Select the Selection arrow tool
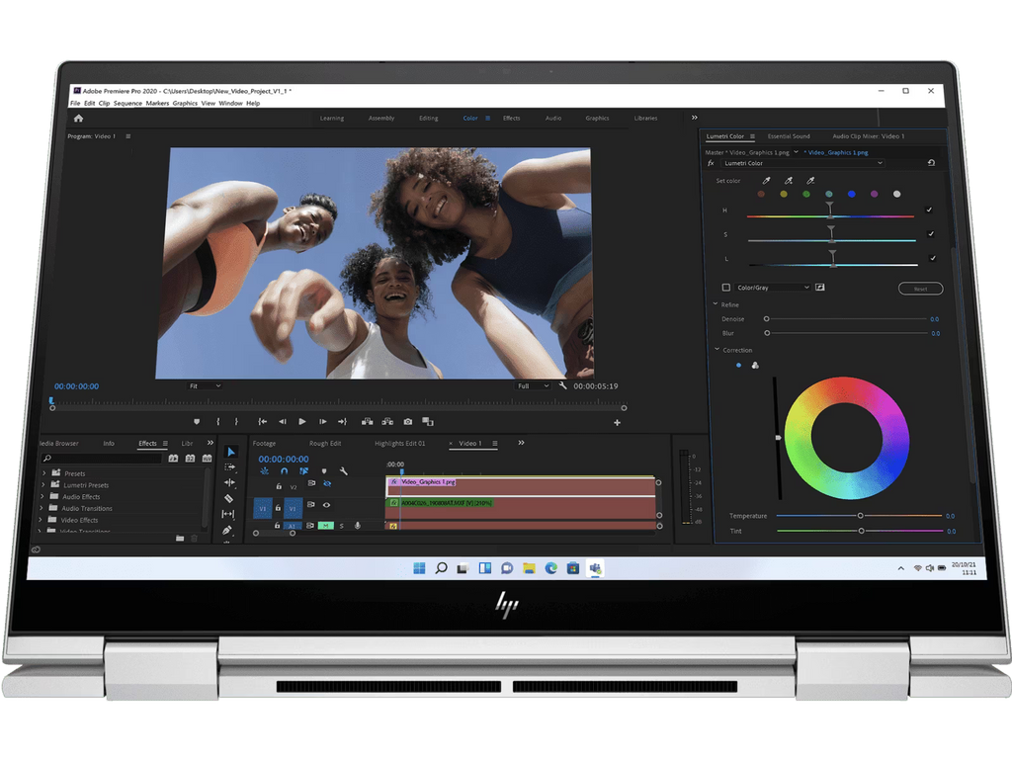This screenshot has height=760, width=1012. 230,452
